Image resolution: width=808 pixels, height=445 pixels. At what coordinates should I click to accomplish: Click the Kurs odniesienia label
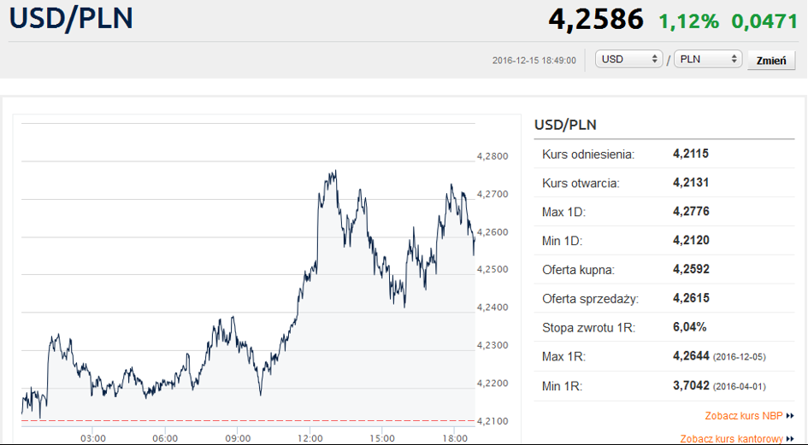(588, 154)
